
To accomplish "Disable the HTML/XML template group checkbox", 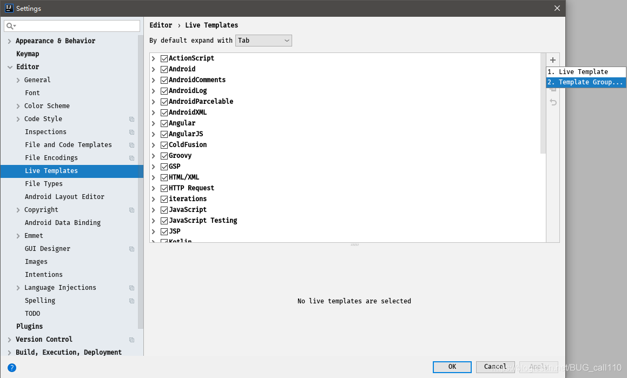I will click(x=164, y=177).
